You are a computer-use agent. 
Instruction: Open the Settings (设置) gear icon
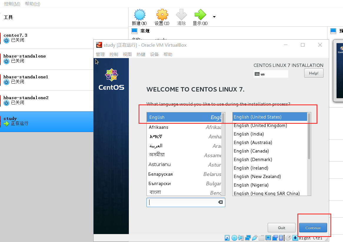[162, 15]
